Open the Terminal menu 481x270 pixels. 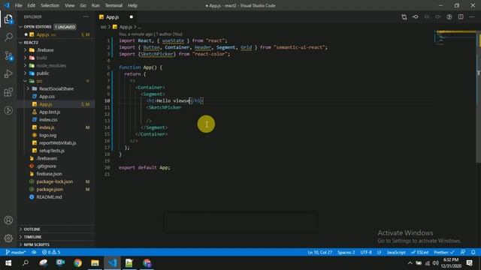coord(113,5)
